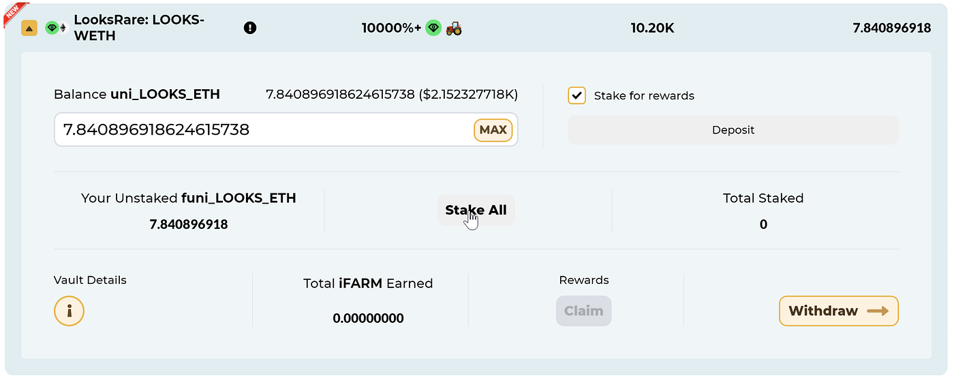Image resolution: width=954 pixels, height=380 pixels.
Task: Click the 10000%+ APY value
Action: tap(391, 28)
